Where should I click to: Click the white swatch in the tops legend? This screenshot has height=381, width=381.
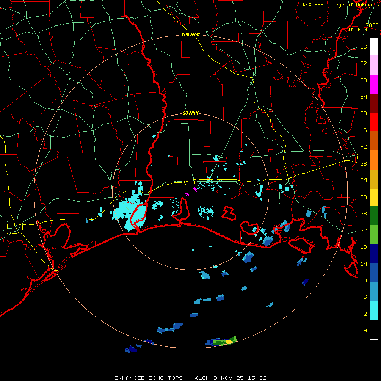click(x=374, y=47)
